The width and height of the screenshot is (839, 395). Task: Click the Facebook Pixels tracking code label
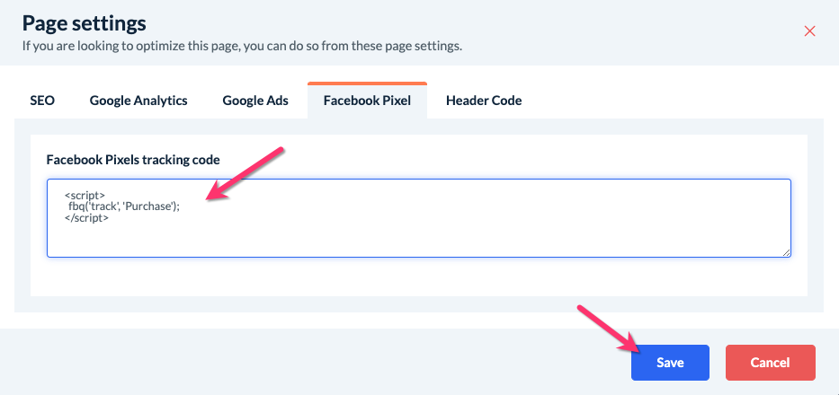coord(133,159)
